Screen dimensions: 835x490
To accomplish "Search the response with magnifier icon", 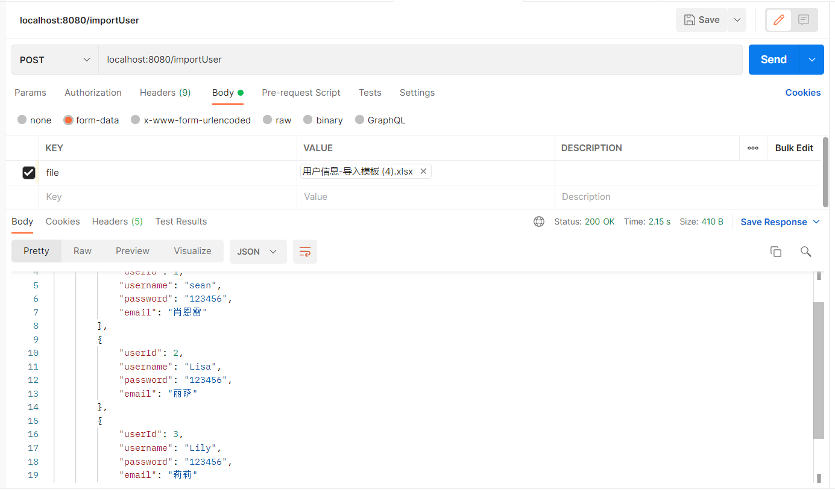I will (805, 252).
